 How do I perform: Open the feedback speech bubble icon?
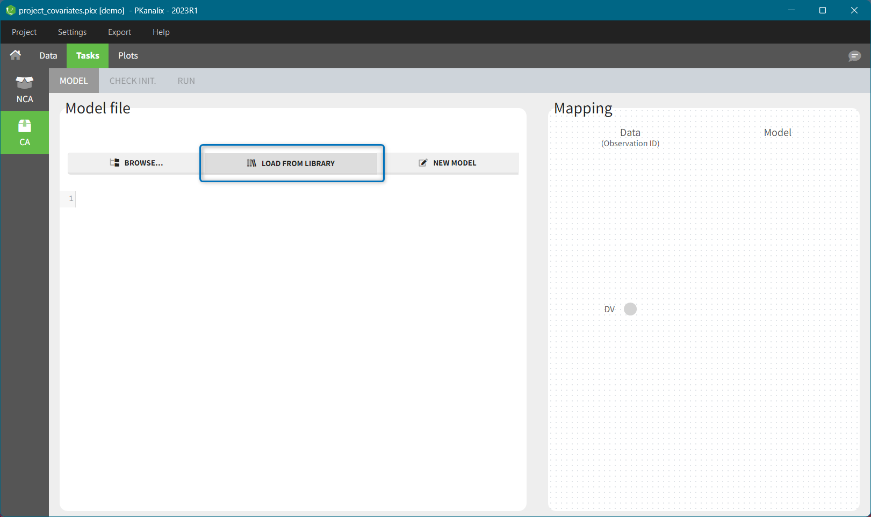tap(854, 56)
